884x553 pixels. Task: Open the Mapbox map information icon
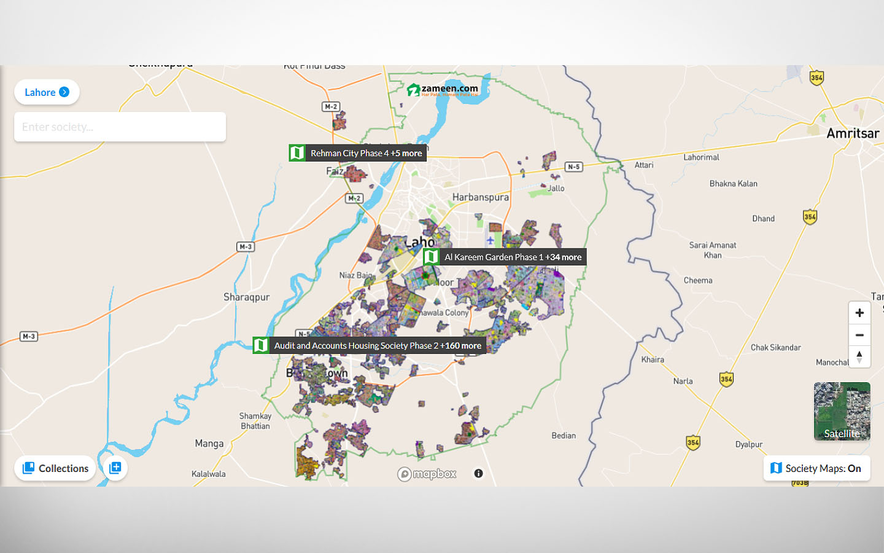point(478,473)
